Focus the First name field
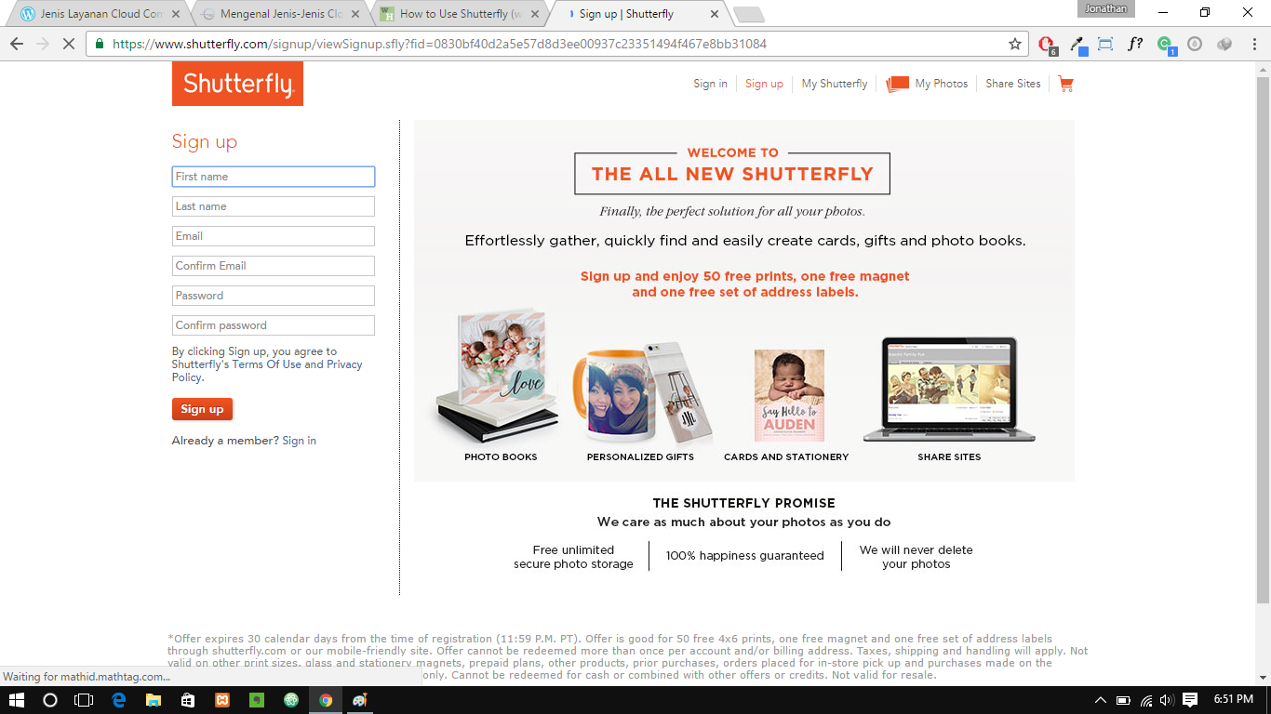 (x=274, y=177)
